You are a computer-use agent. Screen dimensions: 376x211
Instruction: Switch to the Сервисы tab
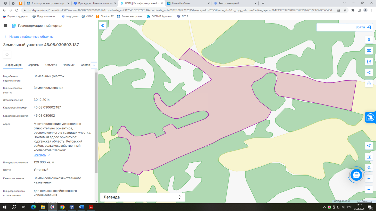pos(34,65)
